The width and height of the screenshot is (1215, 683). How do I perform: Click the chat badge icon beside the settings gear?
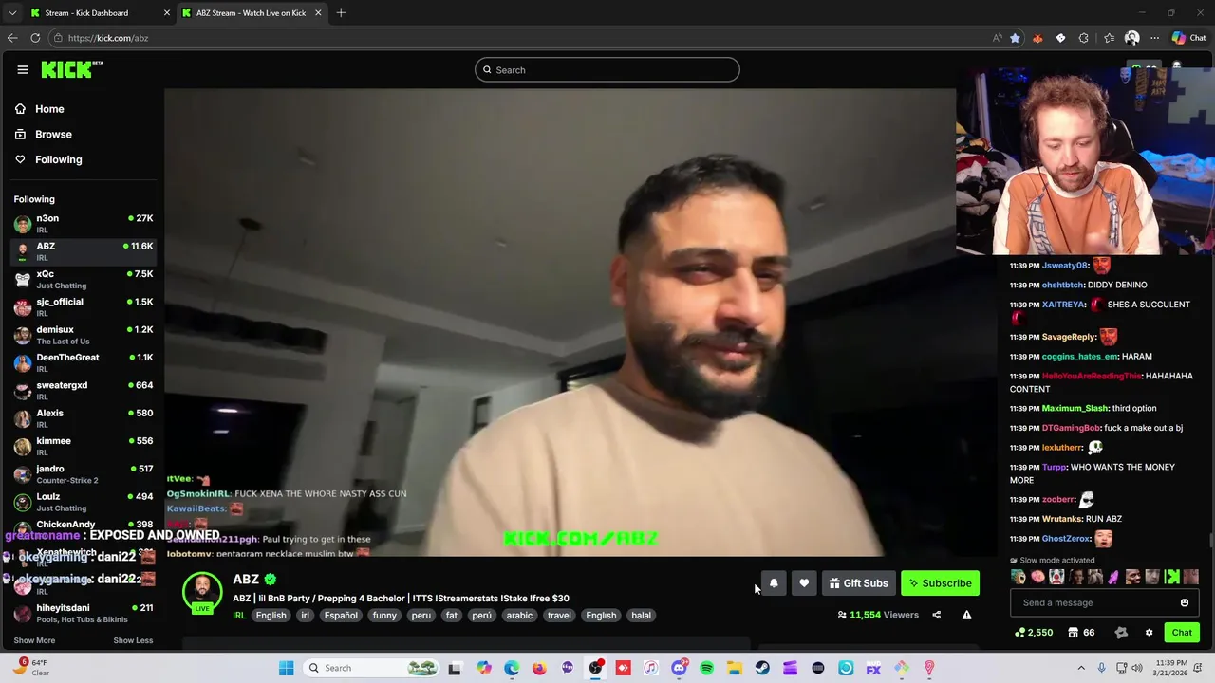point(1121,633)
